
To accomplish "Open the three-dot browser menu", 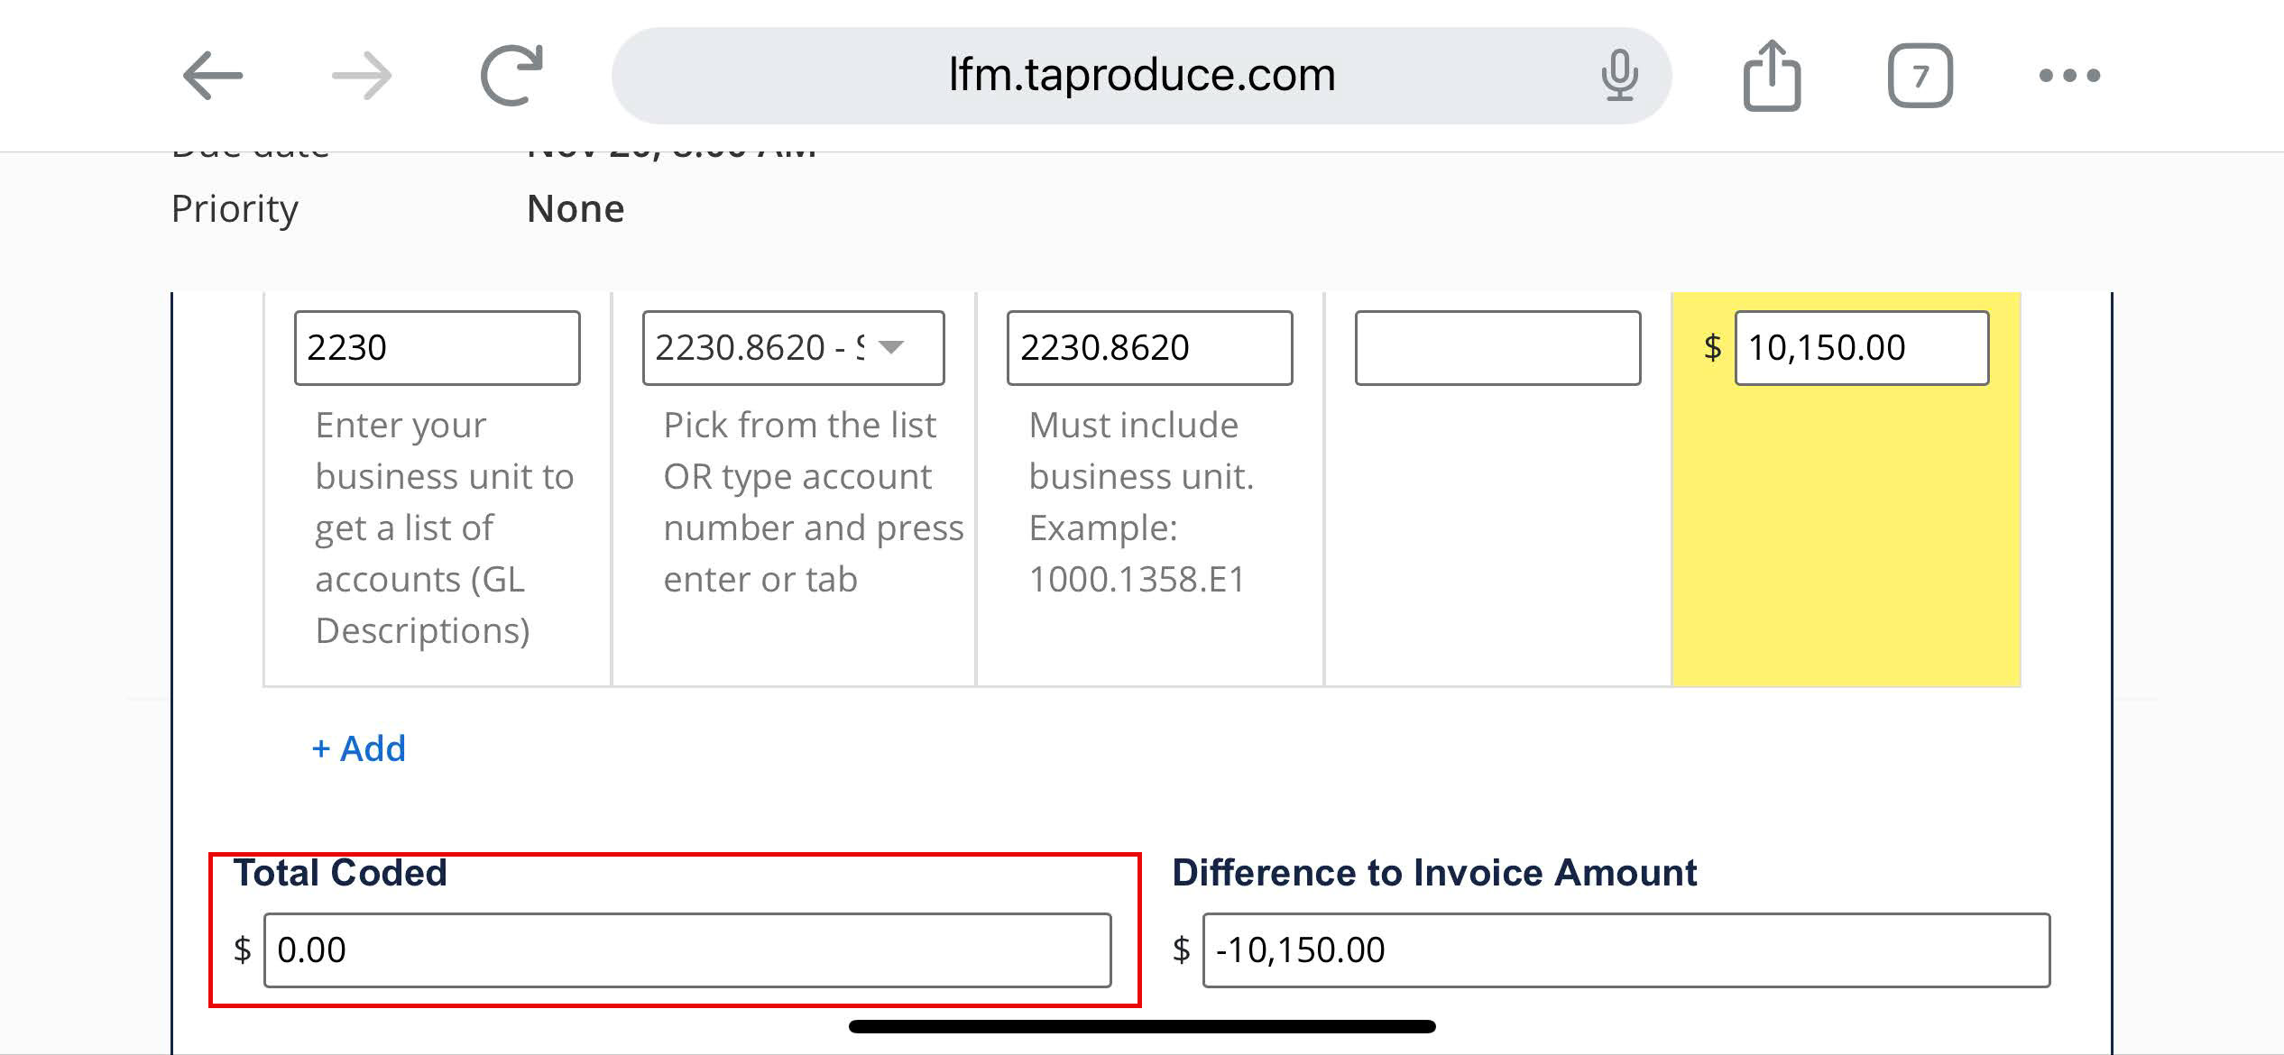I will click(x=2069, y=75).
